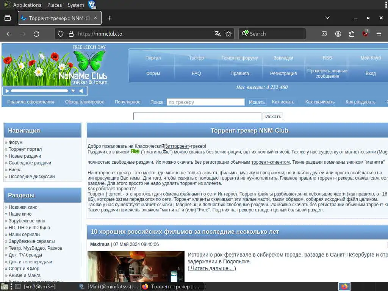Open the Firefox hamburger menu
Image resolution: width=388 pixels, height=291 pixels.
point(379,34)
